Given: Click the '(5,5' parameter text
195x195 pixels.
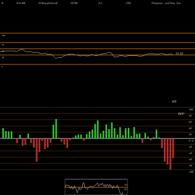Looking at the screenshot, I should (x=100, y=3).
